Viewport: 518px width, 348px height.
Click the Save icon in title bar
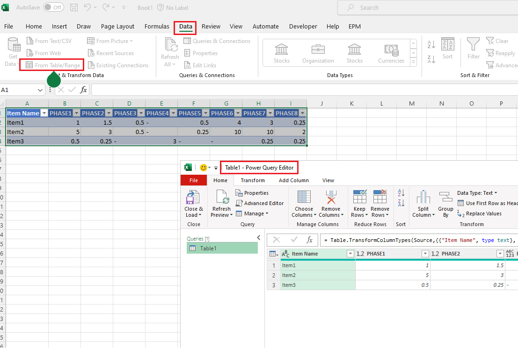point(74,7)
